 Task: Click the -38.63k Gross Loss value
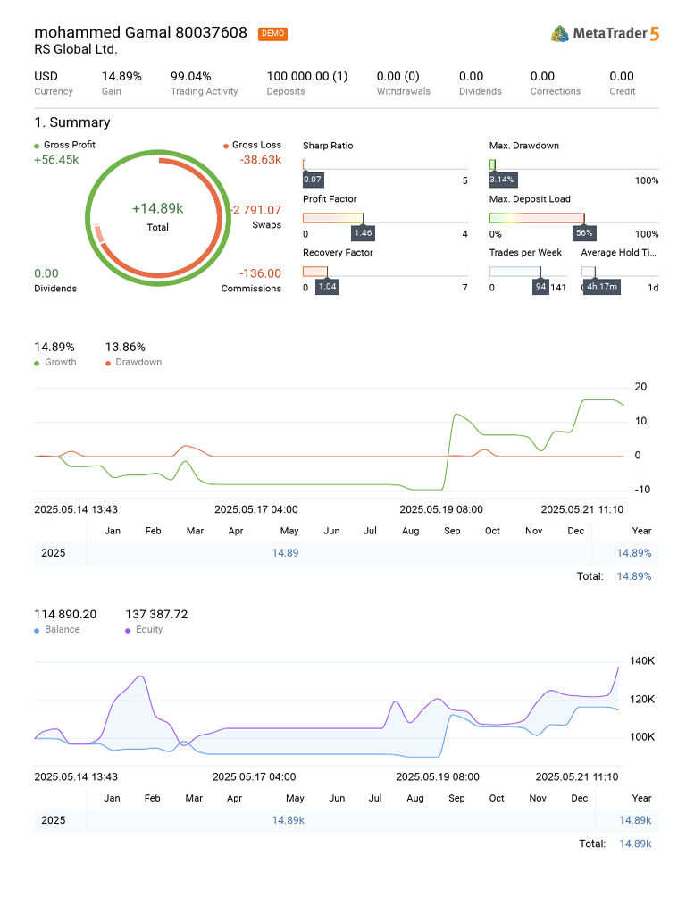[261, 160]
